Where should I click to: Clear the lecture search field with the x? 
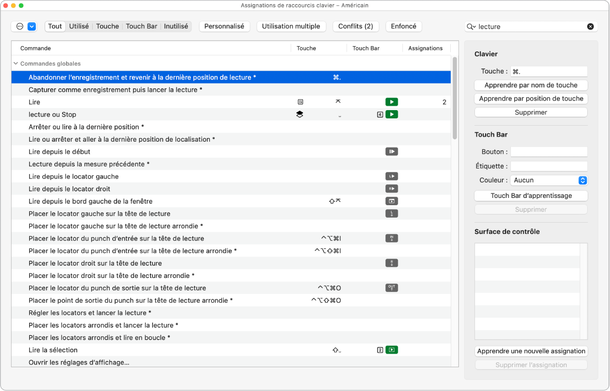[591, 26]
